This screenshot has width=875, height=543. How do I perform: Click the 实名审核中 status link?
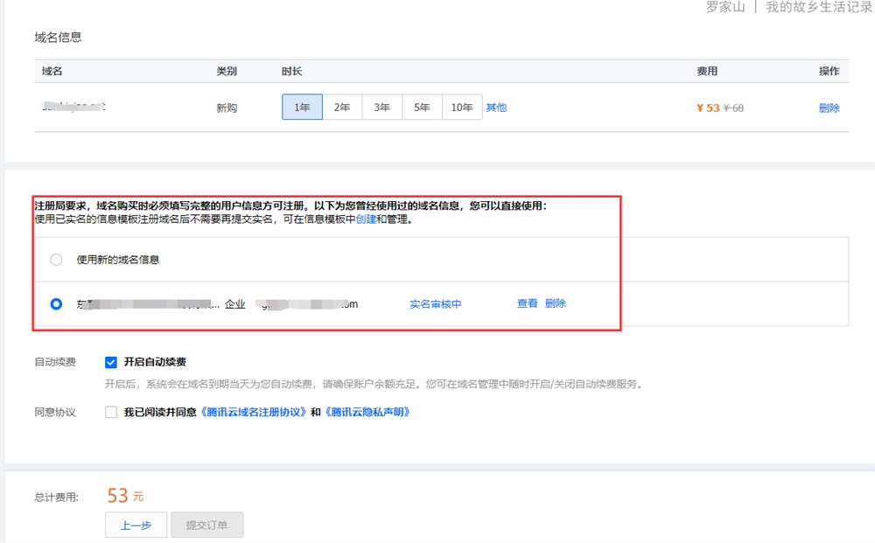[436, 304]
